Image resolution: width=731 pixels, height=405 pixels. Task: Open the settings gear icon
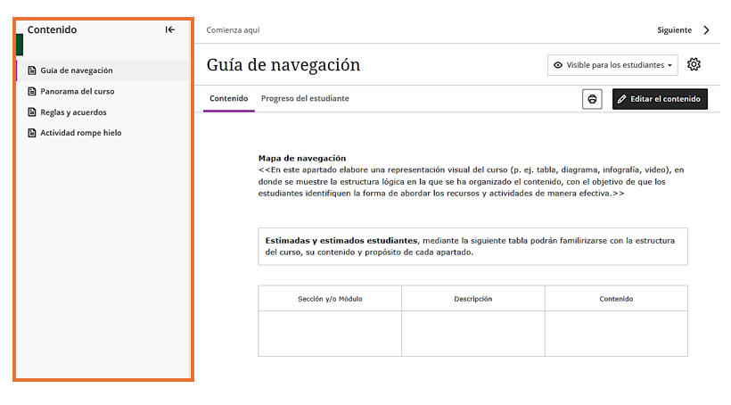click(694, 64)
